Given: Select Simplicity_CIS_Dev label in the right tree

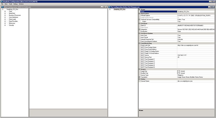Looking at the screenshot, I should coord(119,9).
